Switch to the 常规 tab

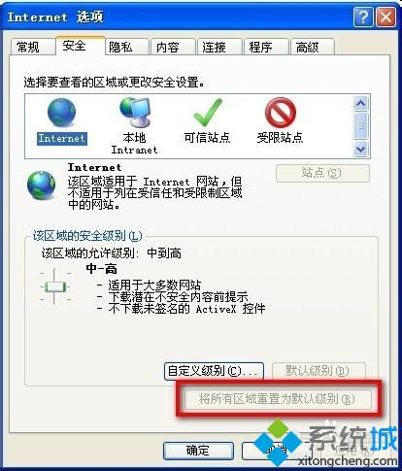(x=28, y=48)
